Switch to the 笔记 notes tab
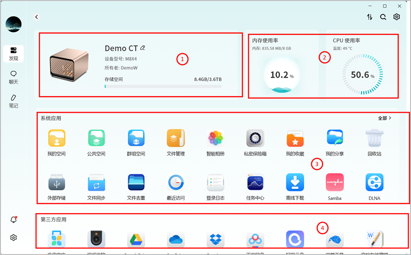The image size is (411, 255). [13, 100]
